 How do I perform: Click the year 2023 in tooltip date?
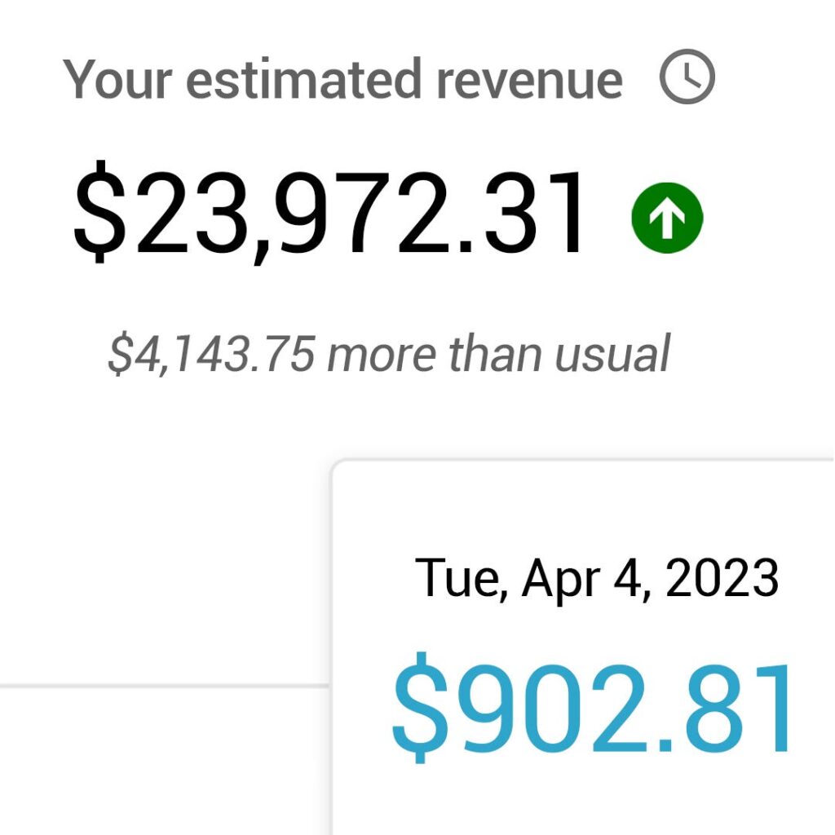pyautogui.click(x=722, y=577)
